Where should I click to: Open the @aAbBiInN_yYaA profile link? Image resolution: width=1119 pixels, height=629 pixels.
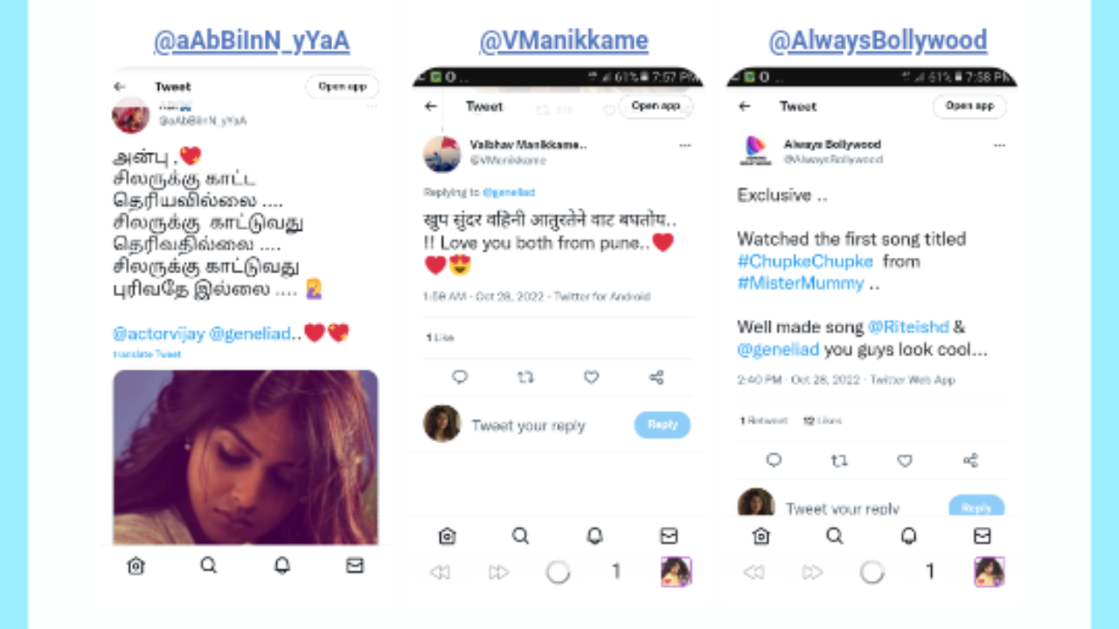click(x=252, y=40)
